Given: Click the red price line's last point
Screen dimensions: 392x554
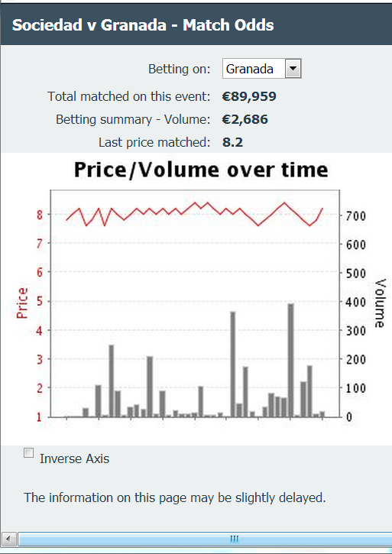Looking at the screenshot, I should pyautogui.click(x=322, y=209).
